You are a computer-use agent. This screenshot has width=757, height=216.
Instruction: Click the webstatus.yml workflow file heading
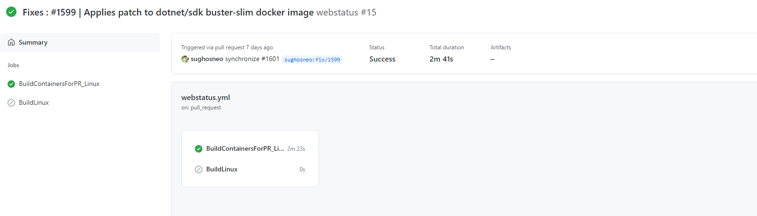(x=206, y=98)
